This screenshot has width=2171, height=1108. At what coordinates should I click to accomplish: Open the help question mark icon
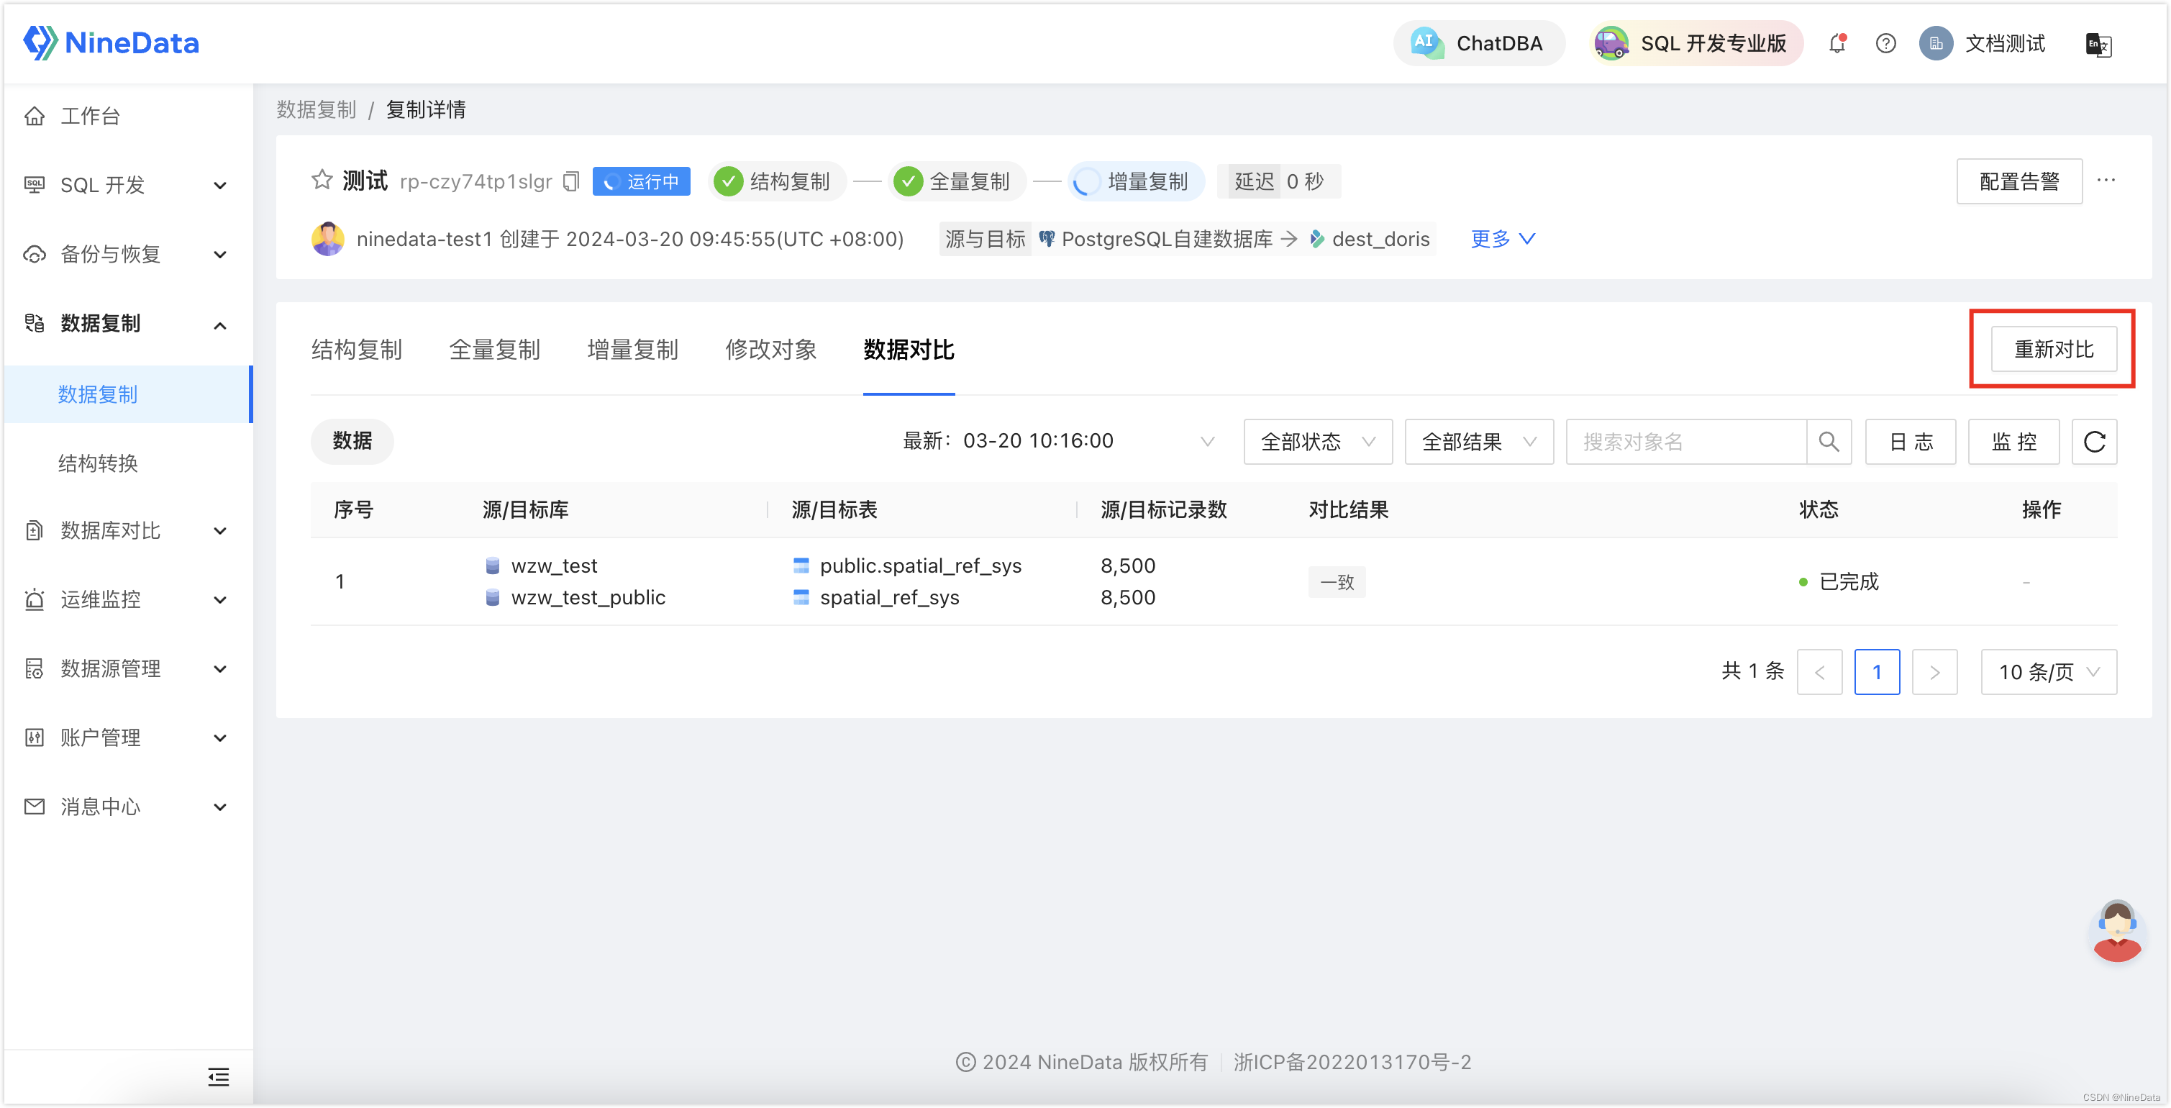[1885, 43]
